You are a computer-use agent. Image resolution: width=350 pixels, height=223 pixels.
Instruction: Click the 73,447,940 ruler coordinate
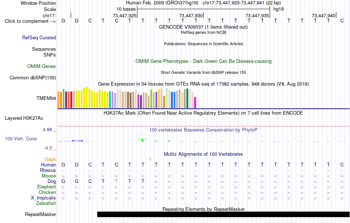click(x=323, y=15)
